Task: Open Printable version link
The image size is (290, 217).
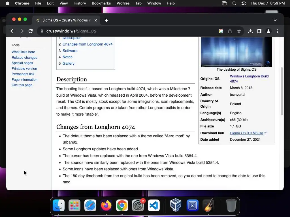Action: click(x=24, y=69)
